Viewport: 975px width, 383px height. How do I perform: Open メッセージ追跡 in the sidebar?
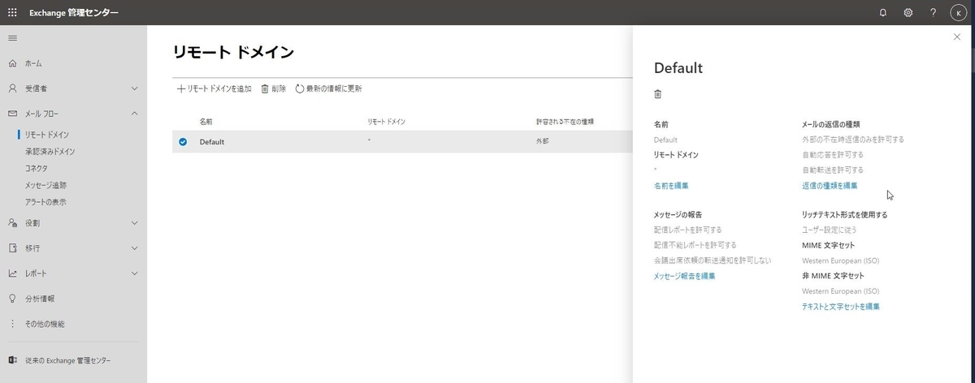[45, 185]
